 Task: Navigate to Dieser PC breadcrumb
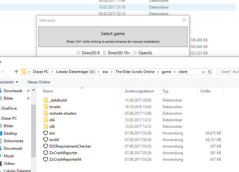(x=41, y=72)
